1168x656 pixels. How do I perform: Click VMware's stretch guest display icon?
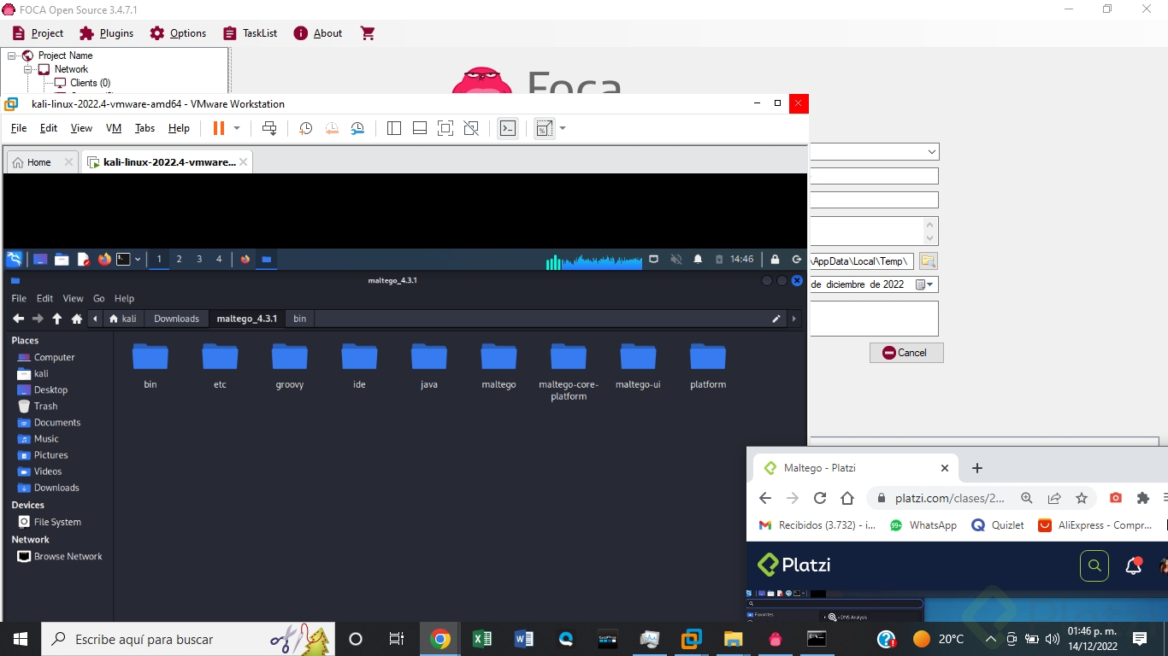click(544, 128)
